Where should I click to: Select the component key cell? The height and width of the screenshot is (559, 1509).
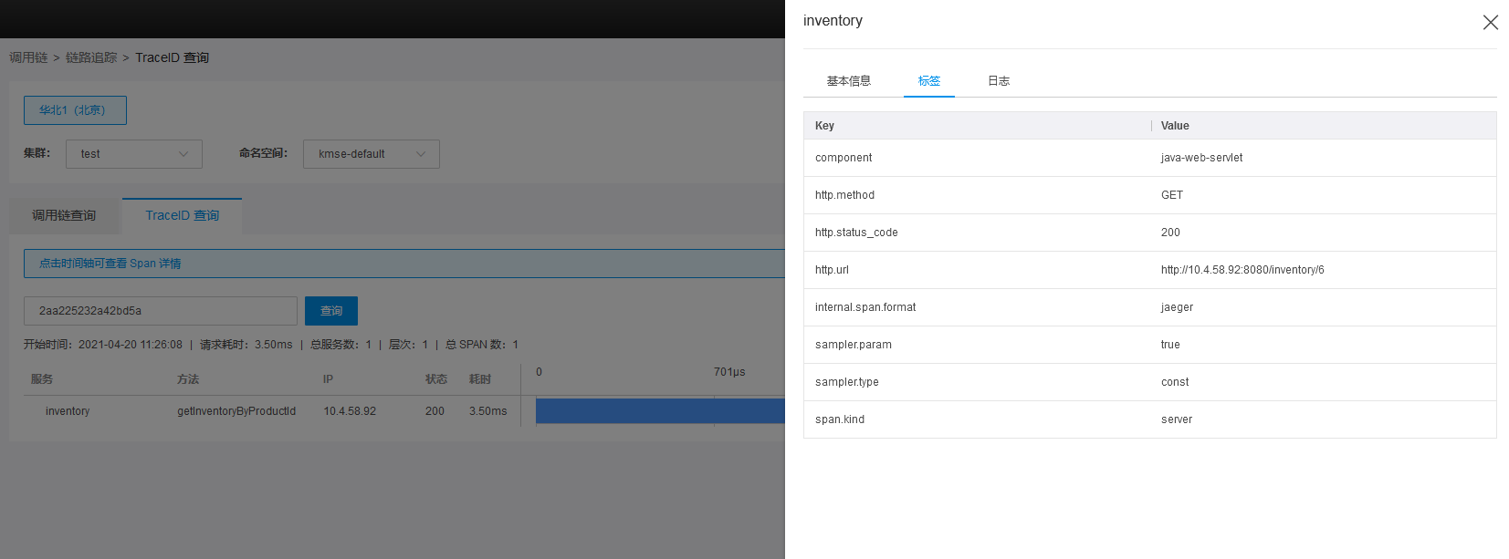tap(844, 158)
